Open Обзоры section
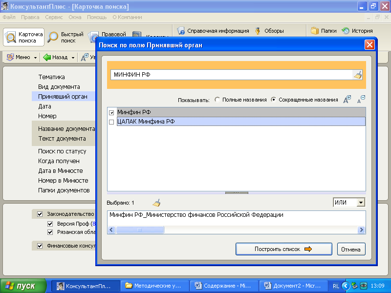Viewport: 391px width, 293px height. [x=269, y=31]
